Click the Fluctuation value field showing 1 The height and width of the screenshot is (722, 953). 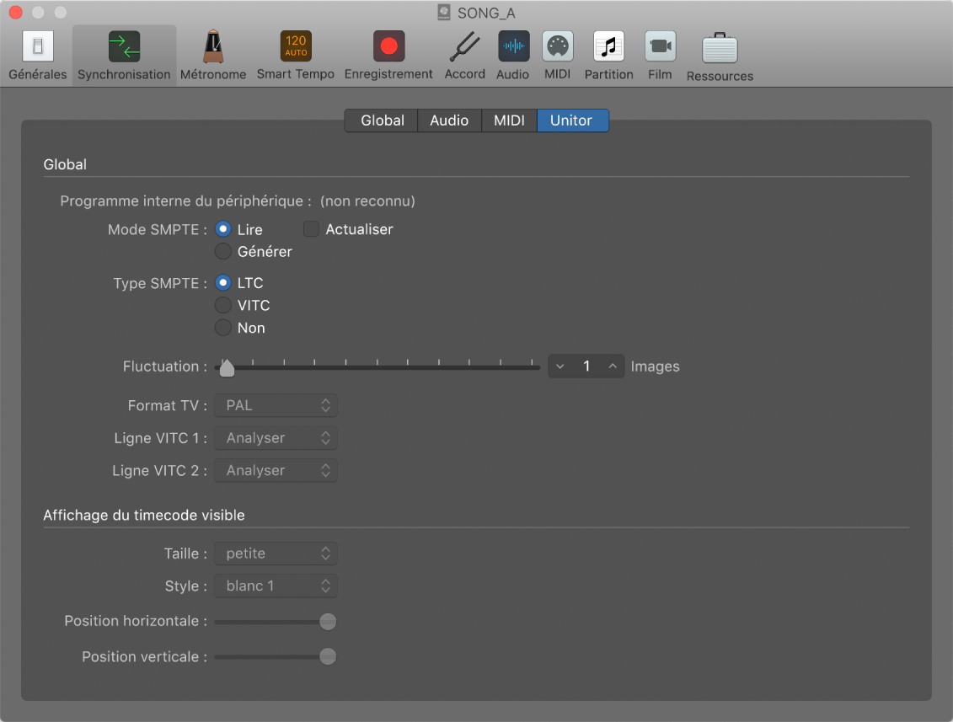click(586, 366)
